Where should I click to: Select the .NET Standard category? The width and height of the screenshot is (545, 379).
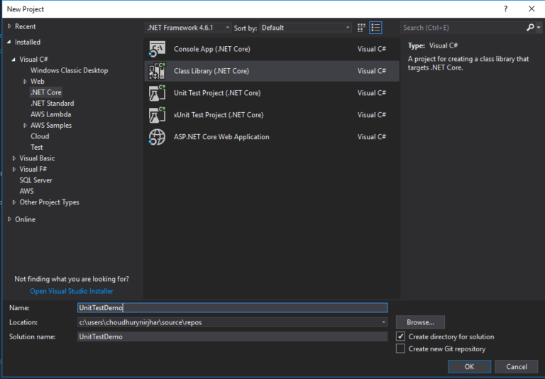[52, 104]
